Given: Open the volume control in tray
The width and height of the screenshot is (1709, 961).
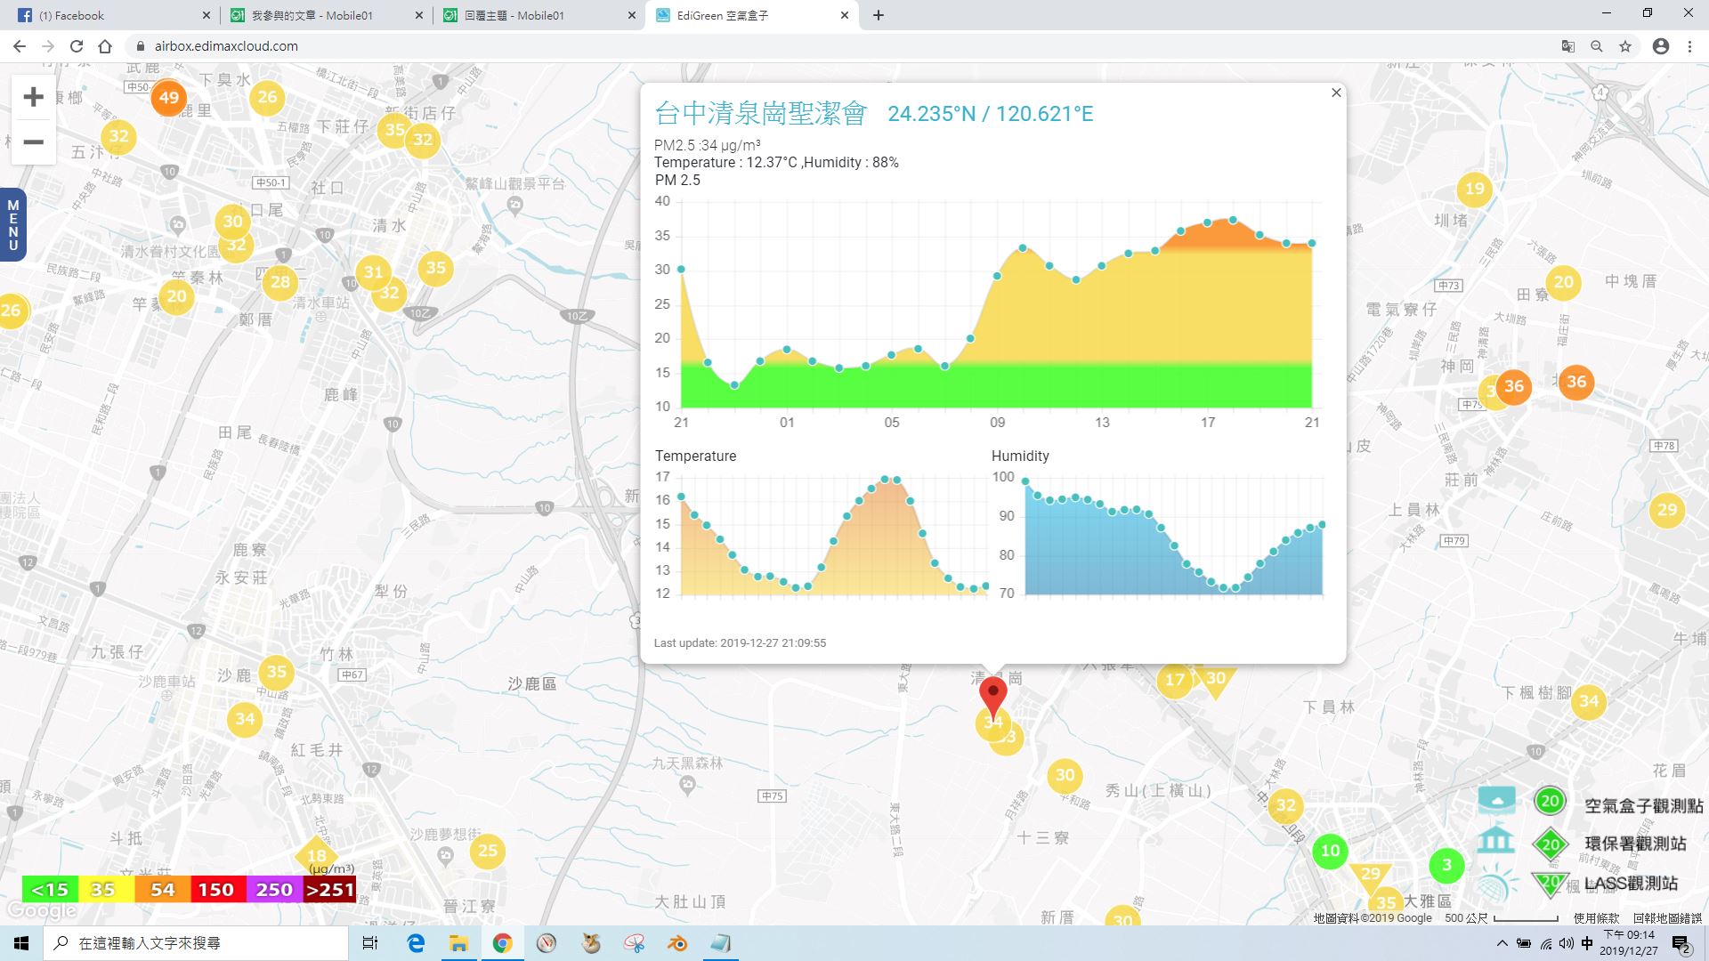Looking at the screenshot, I should 1567,943.
